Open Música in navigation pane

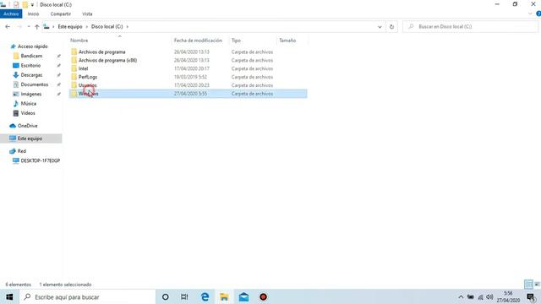28,103
